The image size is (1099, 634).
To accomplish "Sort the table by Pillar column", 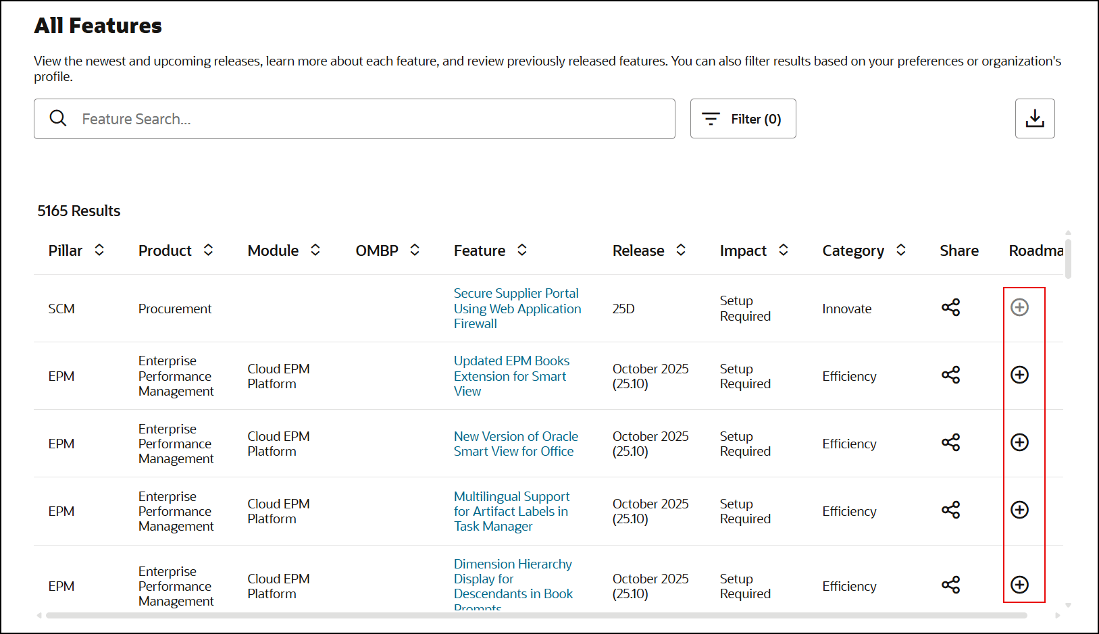I will pyautogui.click(x=99, y=250).
